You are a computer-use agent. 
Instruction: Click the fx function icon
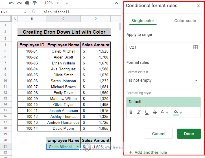(33, 12)
